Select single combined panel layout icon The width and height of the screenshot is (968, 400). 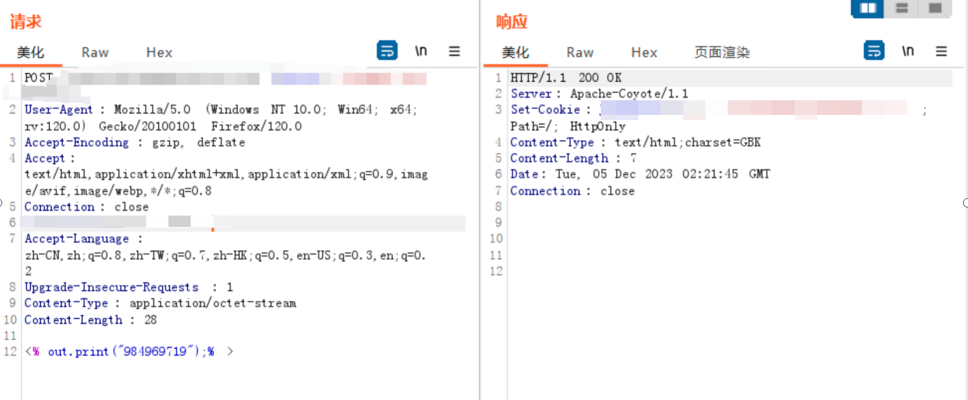(935, 8)
